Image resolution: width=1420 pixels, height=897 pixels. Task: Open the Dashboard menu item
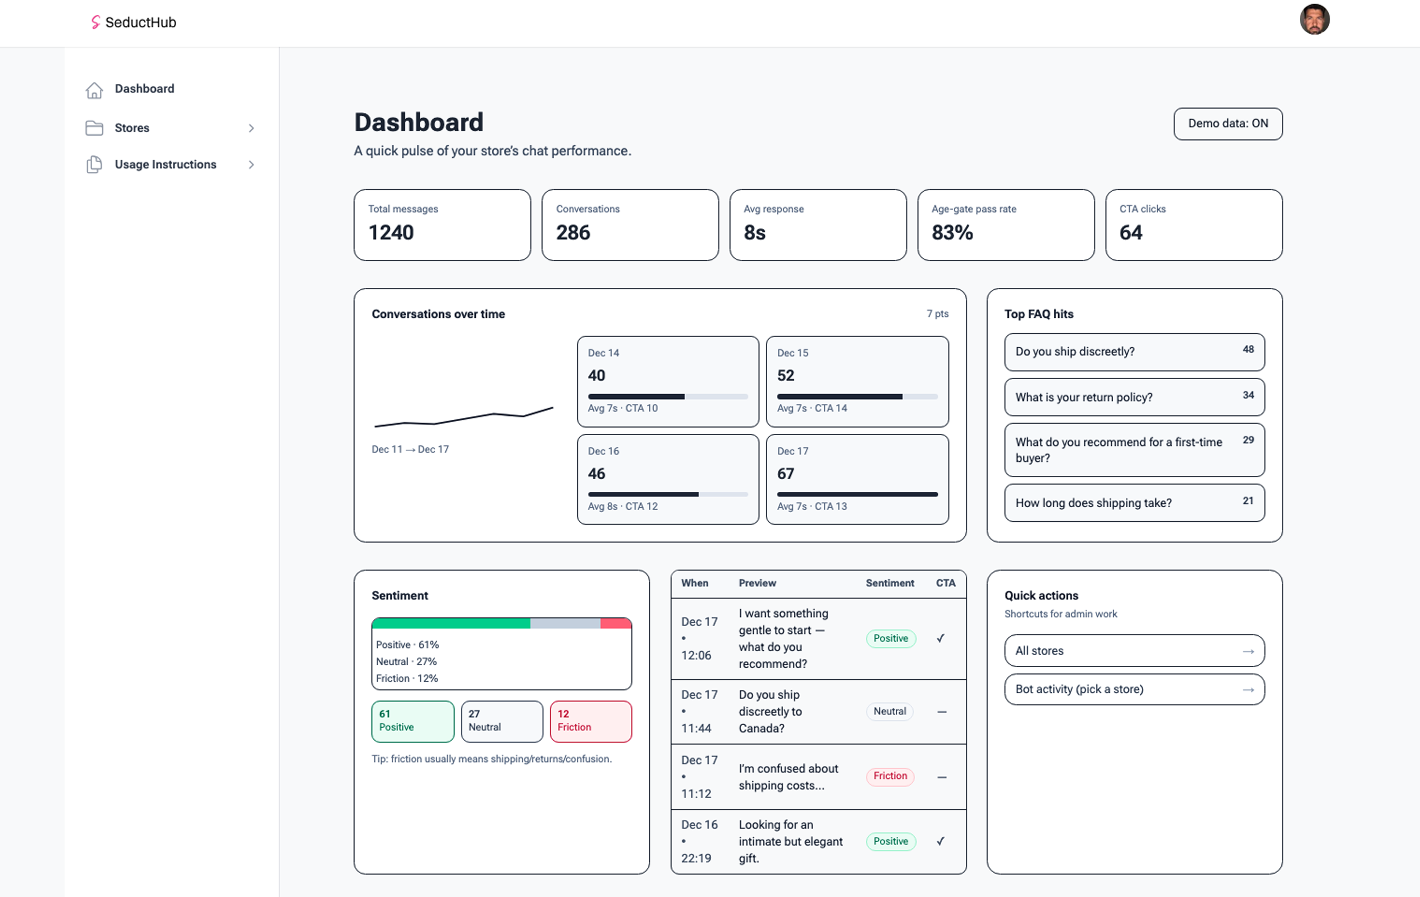[x=144, y=89]
